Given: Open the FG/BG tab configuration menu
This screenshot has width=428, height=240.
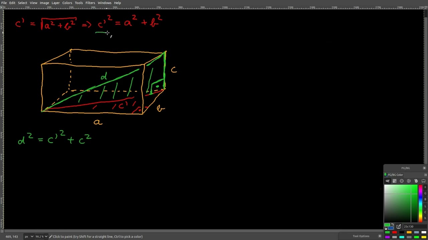Looking at the screenshot, I should click(x=425, y=175).
